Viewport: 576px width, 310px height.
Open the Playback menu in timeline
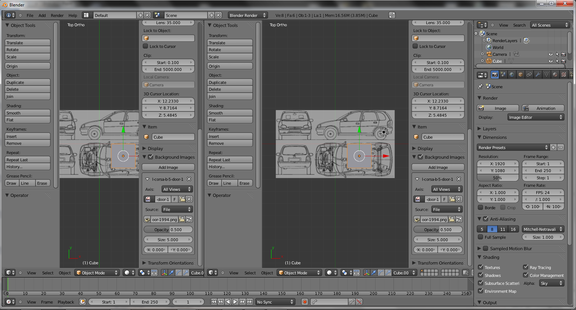(x=66, y=302)
